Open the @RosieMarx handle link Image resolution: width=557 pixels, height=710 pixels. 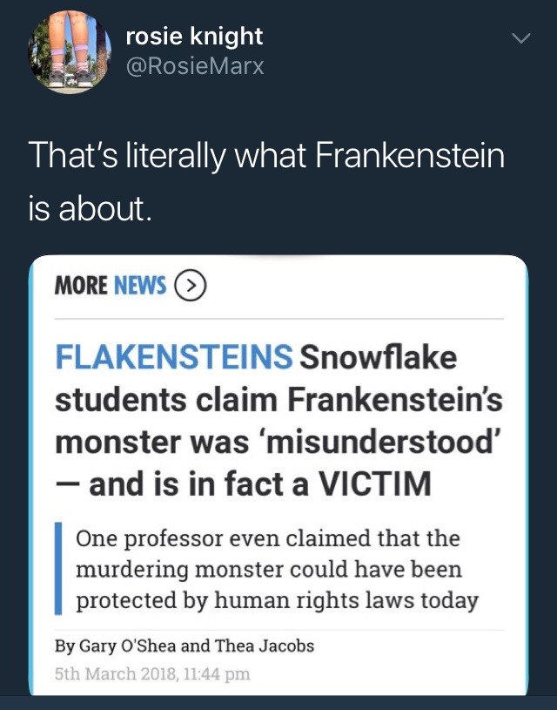tap(195, 64)
